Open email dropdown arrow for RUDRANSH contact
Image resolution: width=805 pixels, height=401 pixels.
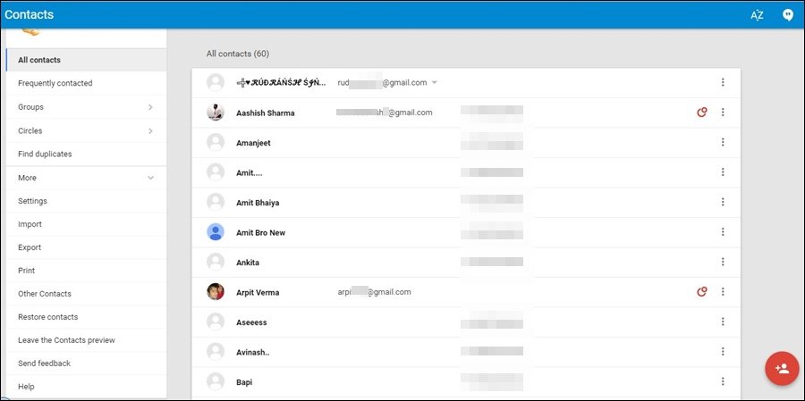(435, 82)
